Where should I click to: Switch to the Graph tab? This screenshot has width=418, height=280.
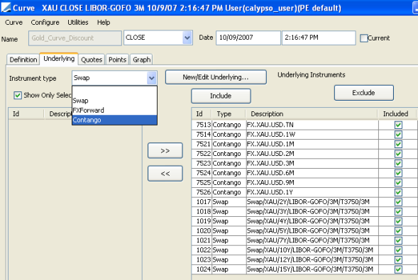tap(141, 60)
